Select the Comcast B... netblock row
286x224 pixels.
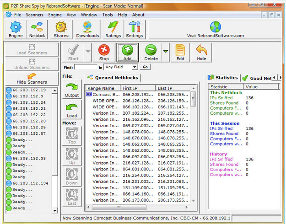coord(138,95)
